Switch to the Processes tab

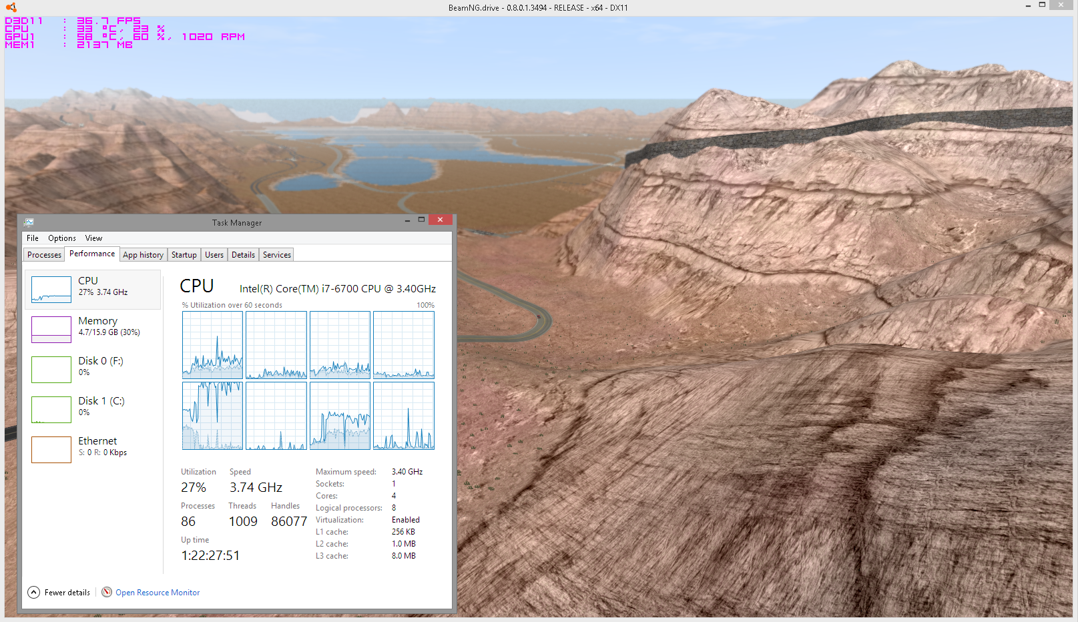tap(44, 255)
